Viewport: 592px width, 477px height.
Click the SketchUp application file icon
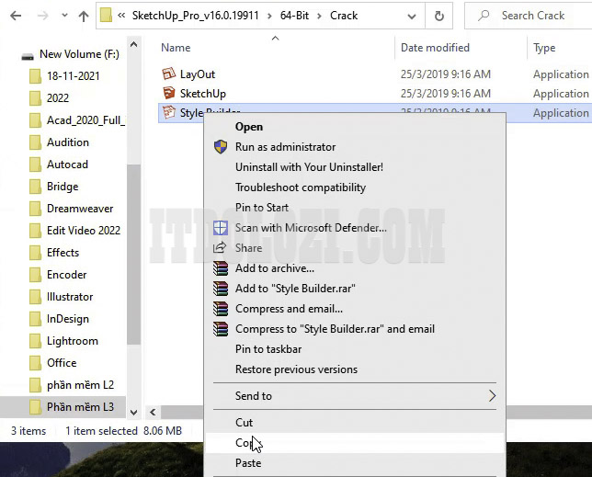pos(168,93)
